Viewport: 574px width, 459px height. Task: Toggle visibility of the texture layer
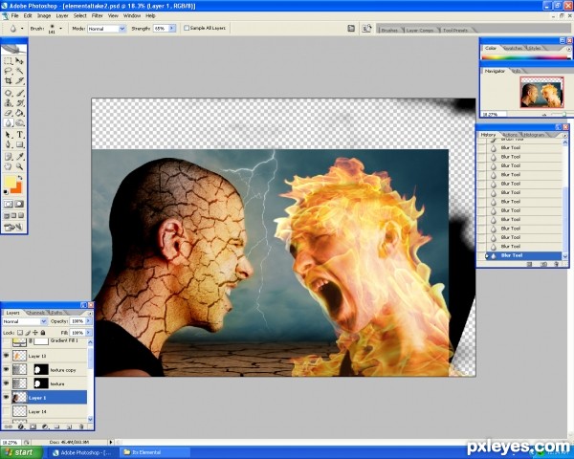pyautogui.click(x=6, y=383)
